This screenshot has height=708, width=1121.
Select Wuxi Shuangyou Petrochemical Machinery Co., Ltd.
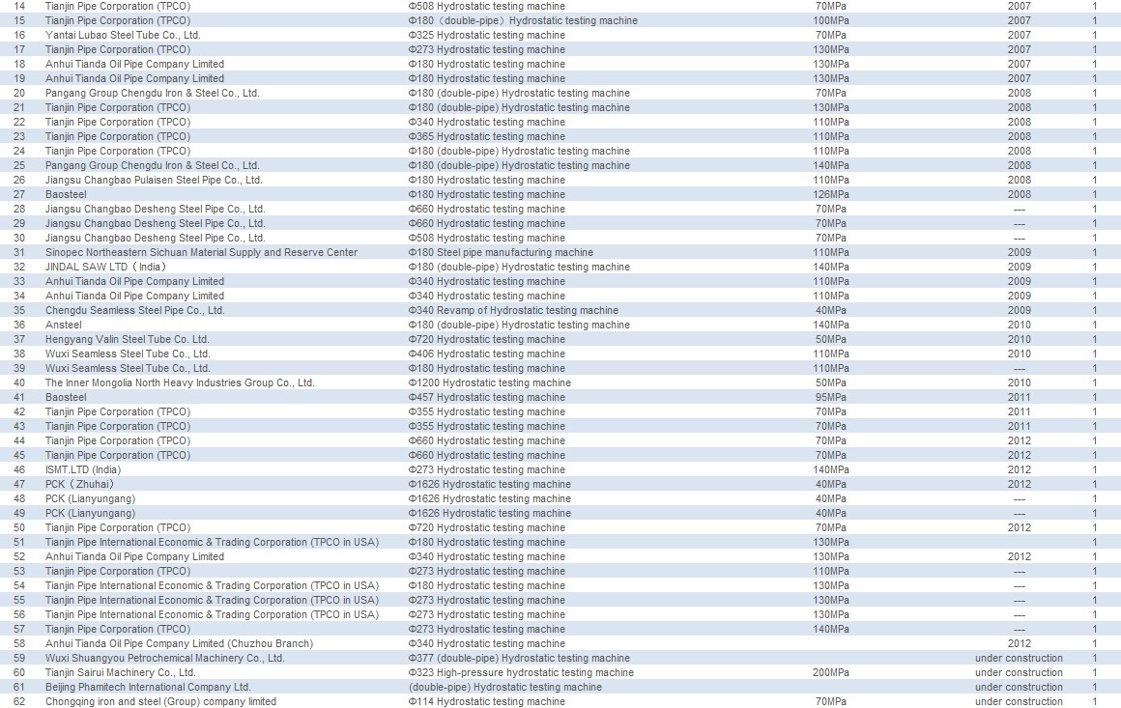coord(165,658)
